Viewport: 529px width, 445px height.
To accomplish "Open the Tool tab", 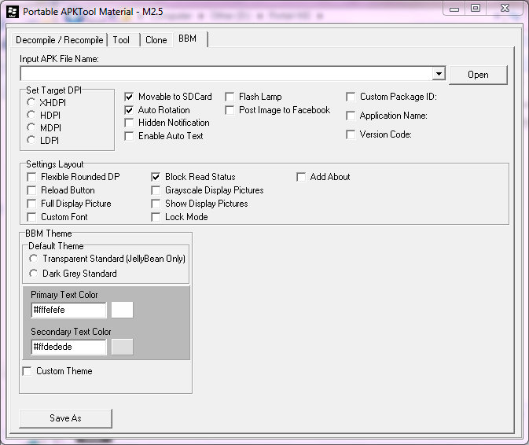I will [123, 40].
